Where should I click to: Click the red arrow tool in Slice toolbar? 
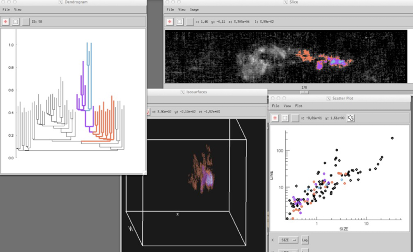170,22
